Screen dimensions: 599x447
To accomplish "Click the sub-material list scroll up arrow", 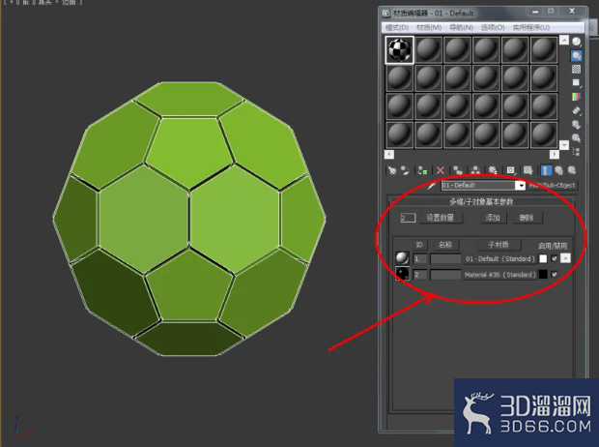I will tap(565, 258).
